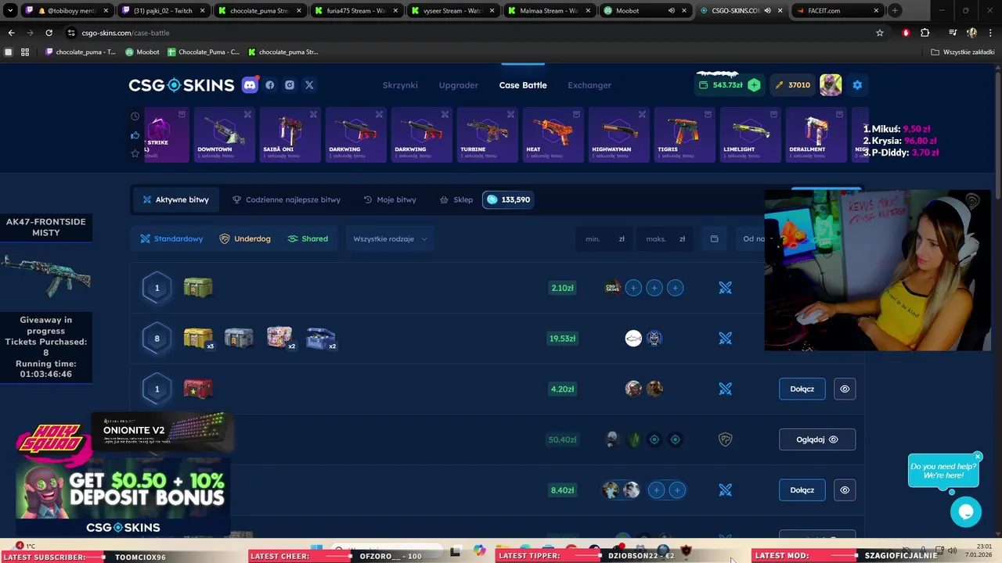Click the 37010 coins counter
The height and width of the screenshot is (563, 1002).
792,85
